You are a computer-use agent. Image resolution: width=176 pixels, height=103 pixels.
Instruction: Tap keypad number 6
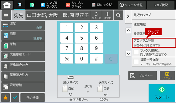tap(96, 38)
